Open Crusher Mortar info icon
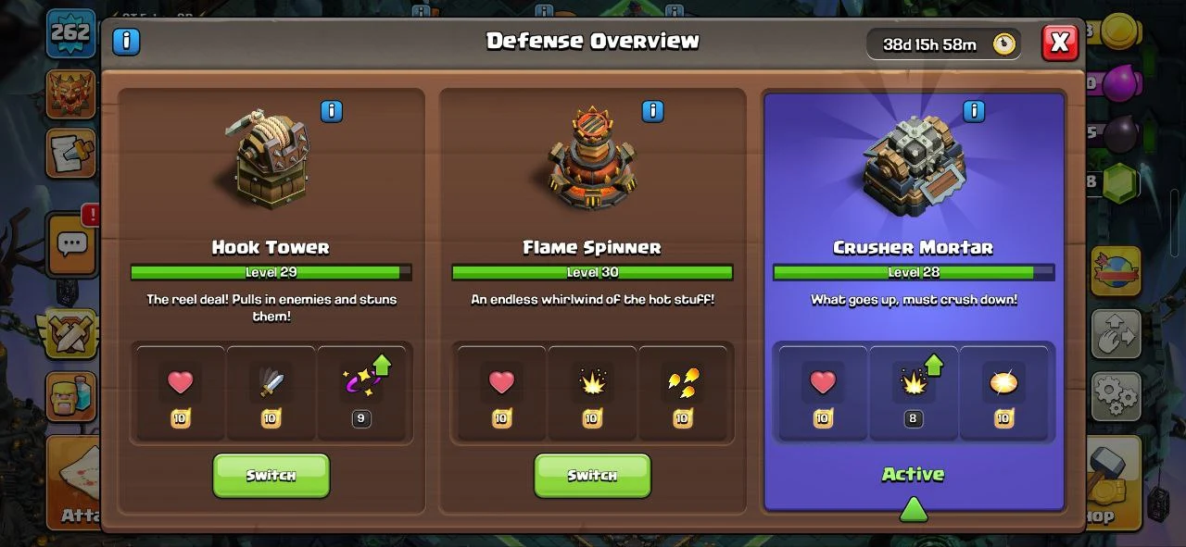This screenshot has width=1186, height=547. [974, 111]
